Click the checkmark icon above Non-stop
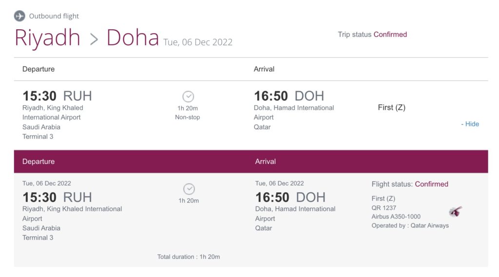 (188, 96)
